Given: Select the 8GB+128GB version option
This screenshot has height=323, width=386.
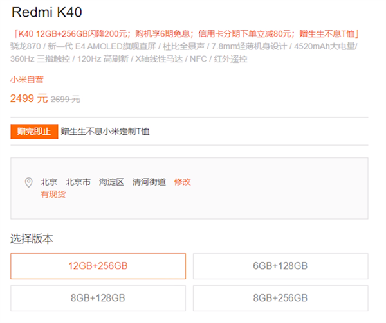Looking at the screenshot, I should (98, 298).
